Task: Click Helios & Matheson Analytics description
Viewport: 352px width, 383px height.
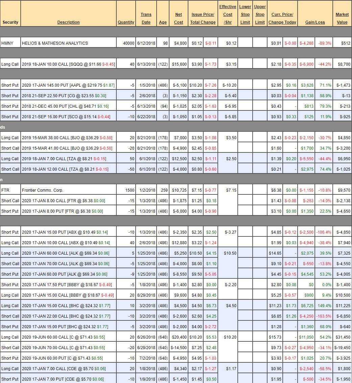Action: tap(55, 43)
